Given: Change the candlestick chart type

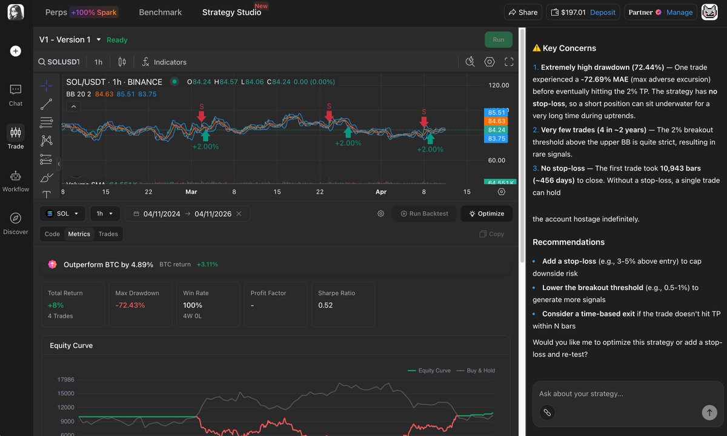Looking at the screenshot, I should (122, 62).
